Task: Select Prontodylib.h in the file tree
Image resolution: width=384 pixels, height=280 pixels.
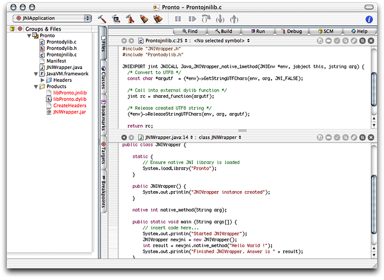Action: point(58,48)
